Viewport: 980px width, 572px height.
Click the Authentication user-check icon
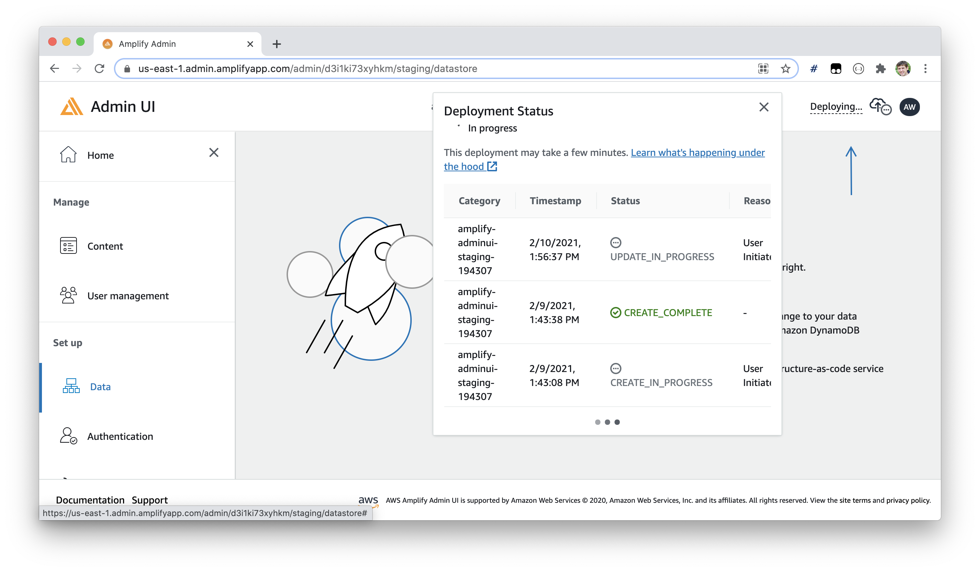coord(69,436)
